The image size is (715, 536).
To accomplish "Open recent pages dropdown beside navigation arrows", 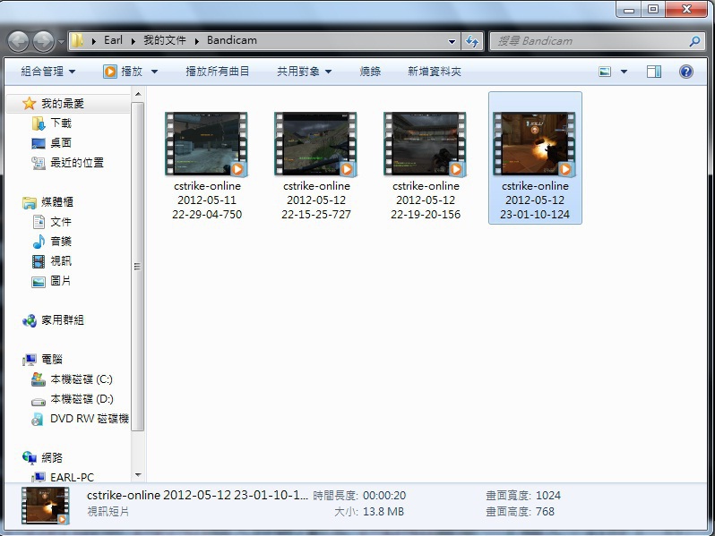I will pyautogui.click(x=61, y=42).
